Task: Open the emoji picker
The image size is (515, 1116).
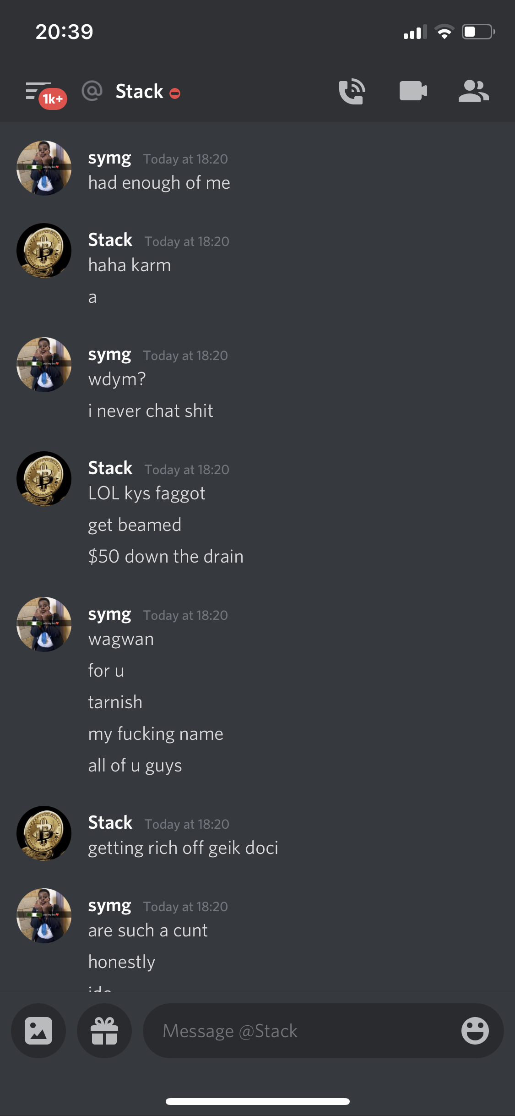Action: (x=475, y=1031)
